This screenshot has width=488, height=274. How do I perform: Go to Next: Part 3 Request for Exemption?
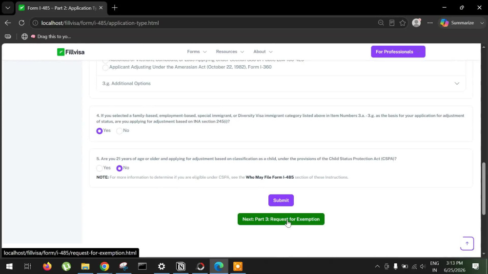click(281, 219)
